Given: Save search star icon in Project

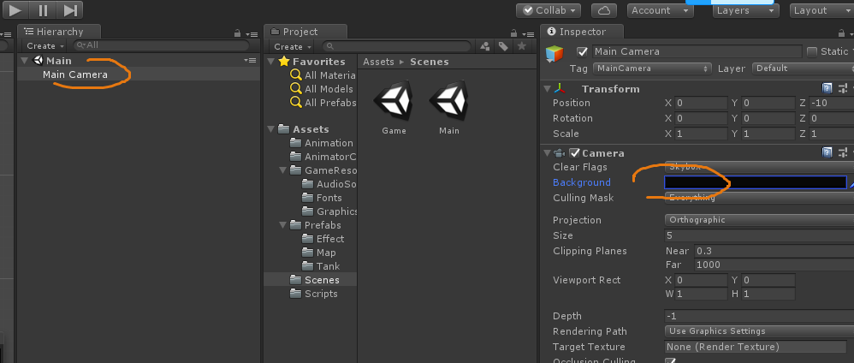Looking at the screenshot, I should pyautogui.click(x=522, y=46).
